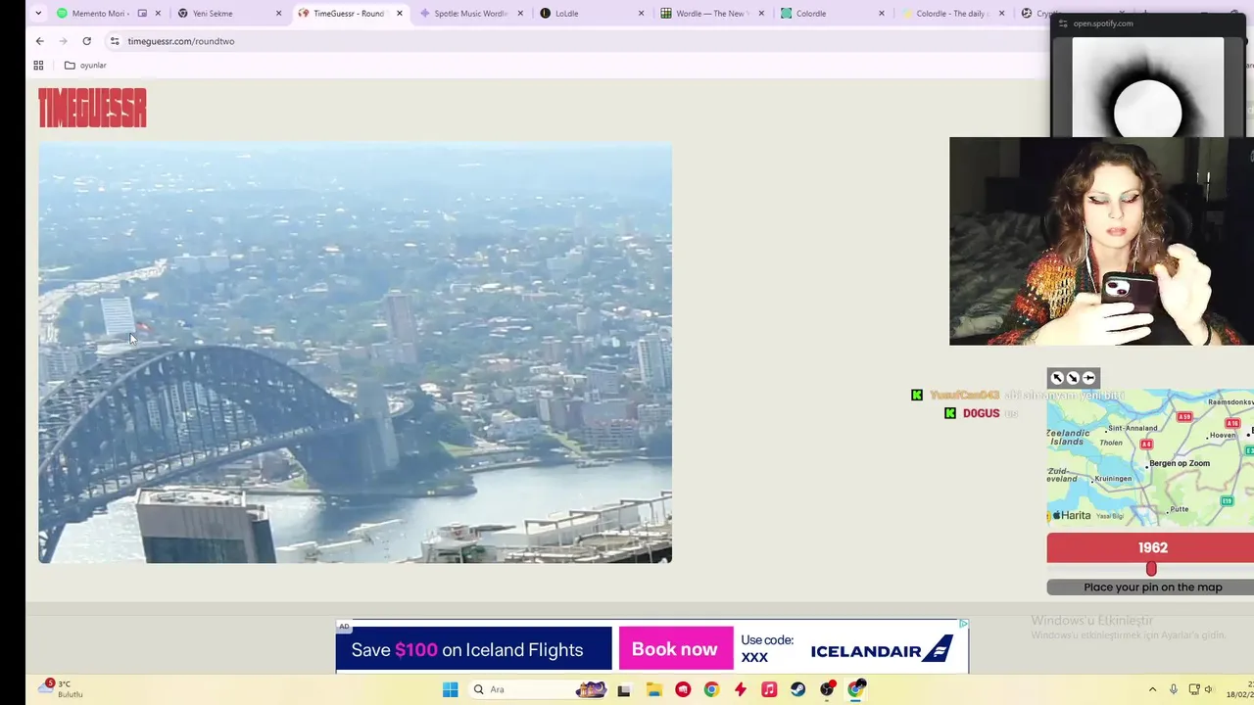
Task: Close the Memento Mori tab
Action: click(x=158, y=14)
